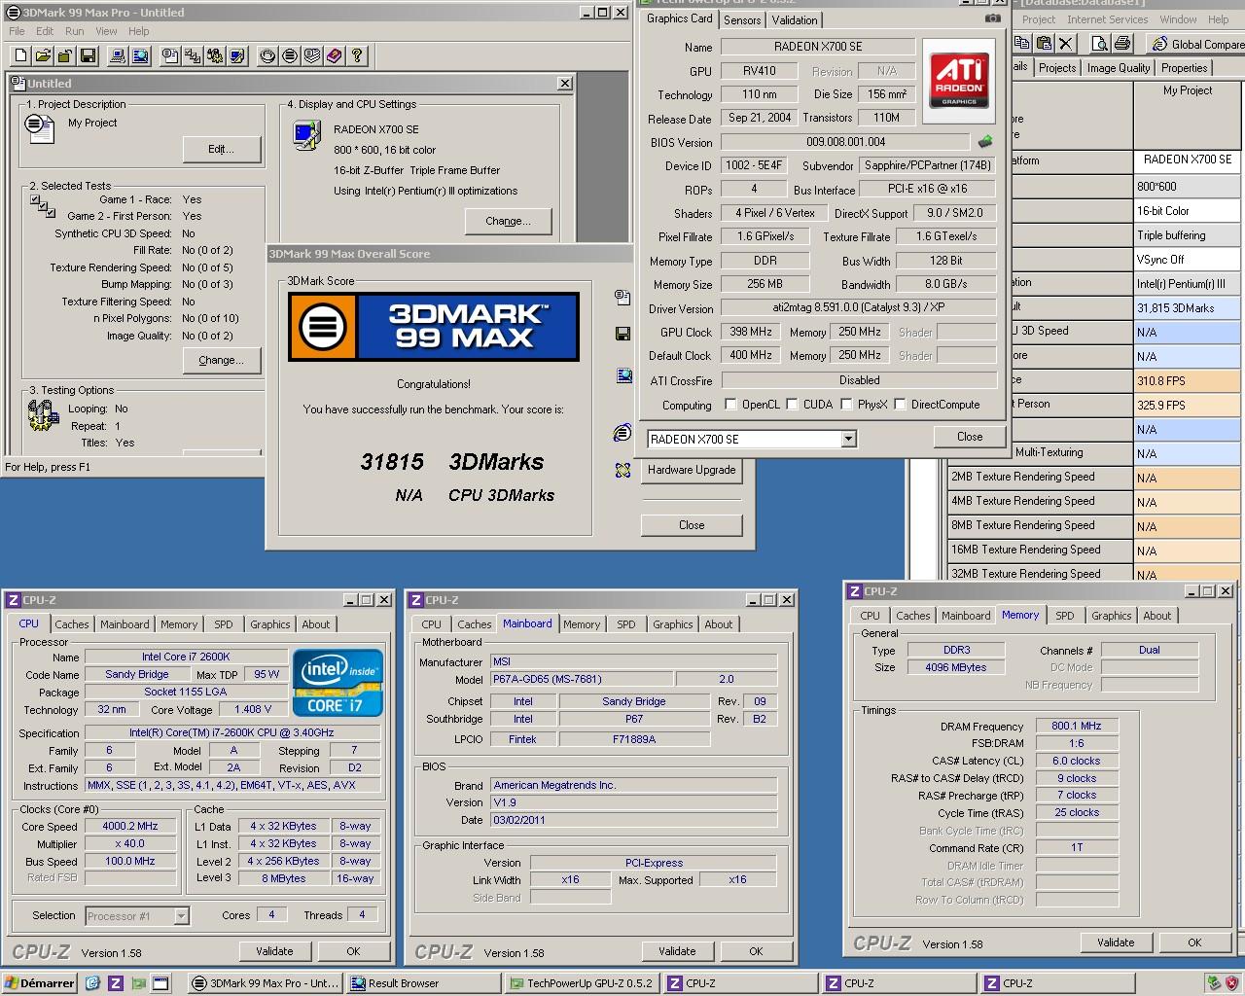Click the Global Compare button
The height and width of the screenshot is (996, 1245).
1196,44
